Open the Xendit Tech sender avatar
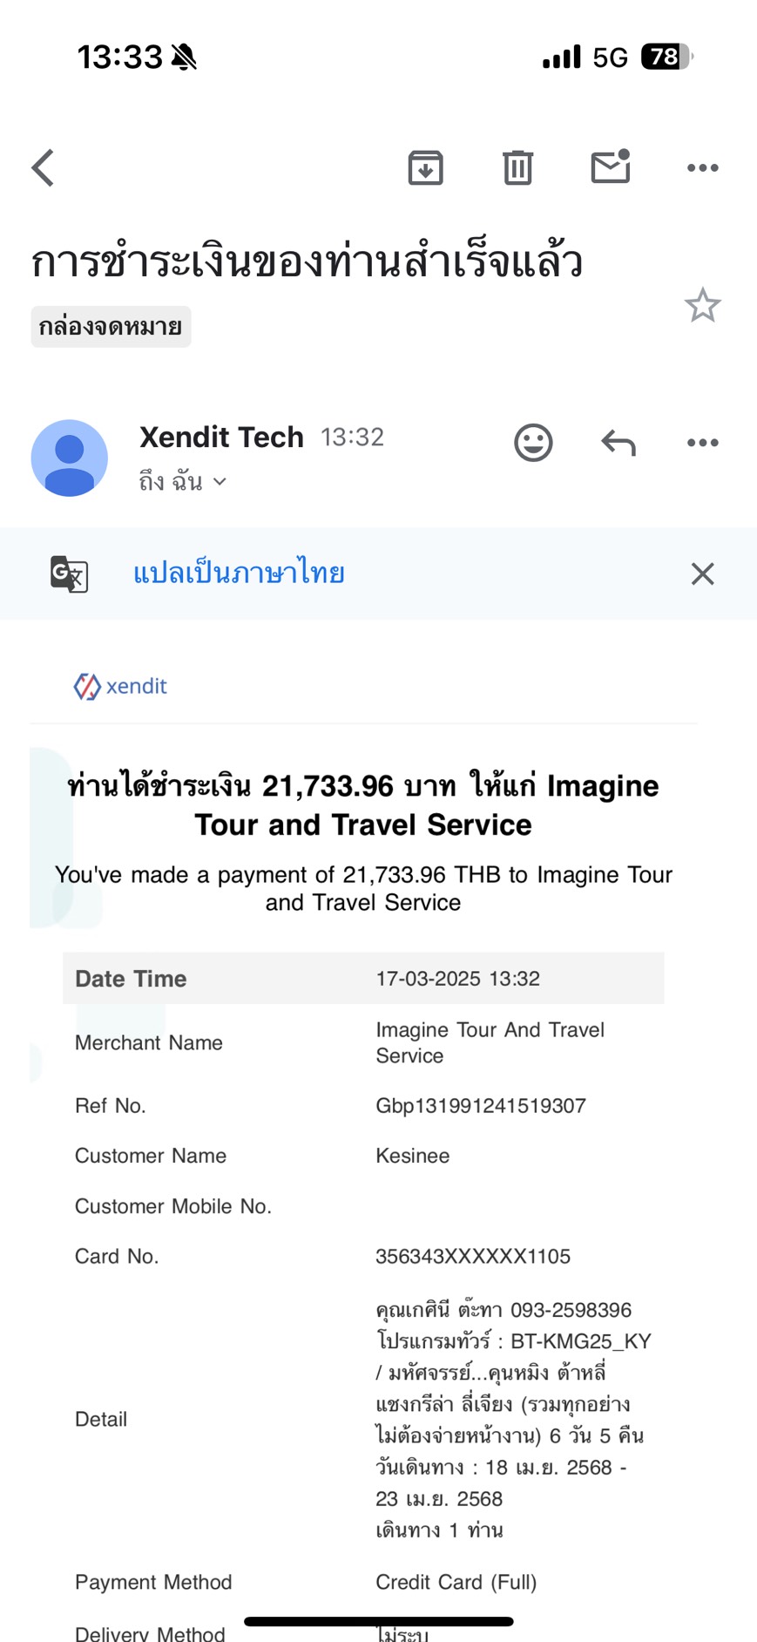Image resolution: width=757 pixels, height=1642 pixels. coord(70,458)
